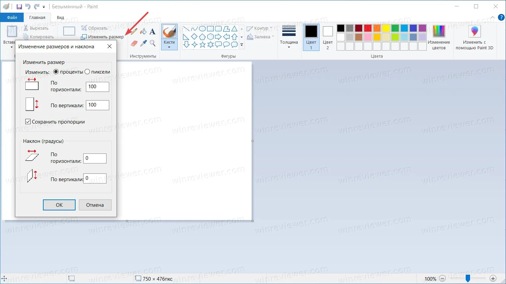Zoom in with the plus button
The height and width of the screenshot is (284, 506).
pyautogui.click(x=493, y=279)
